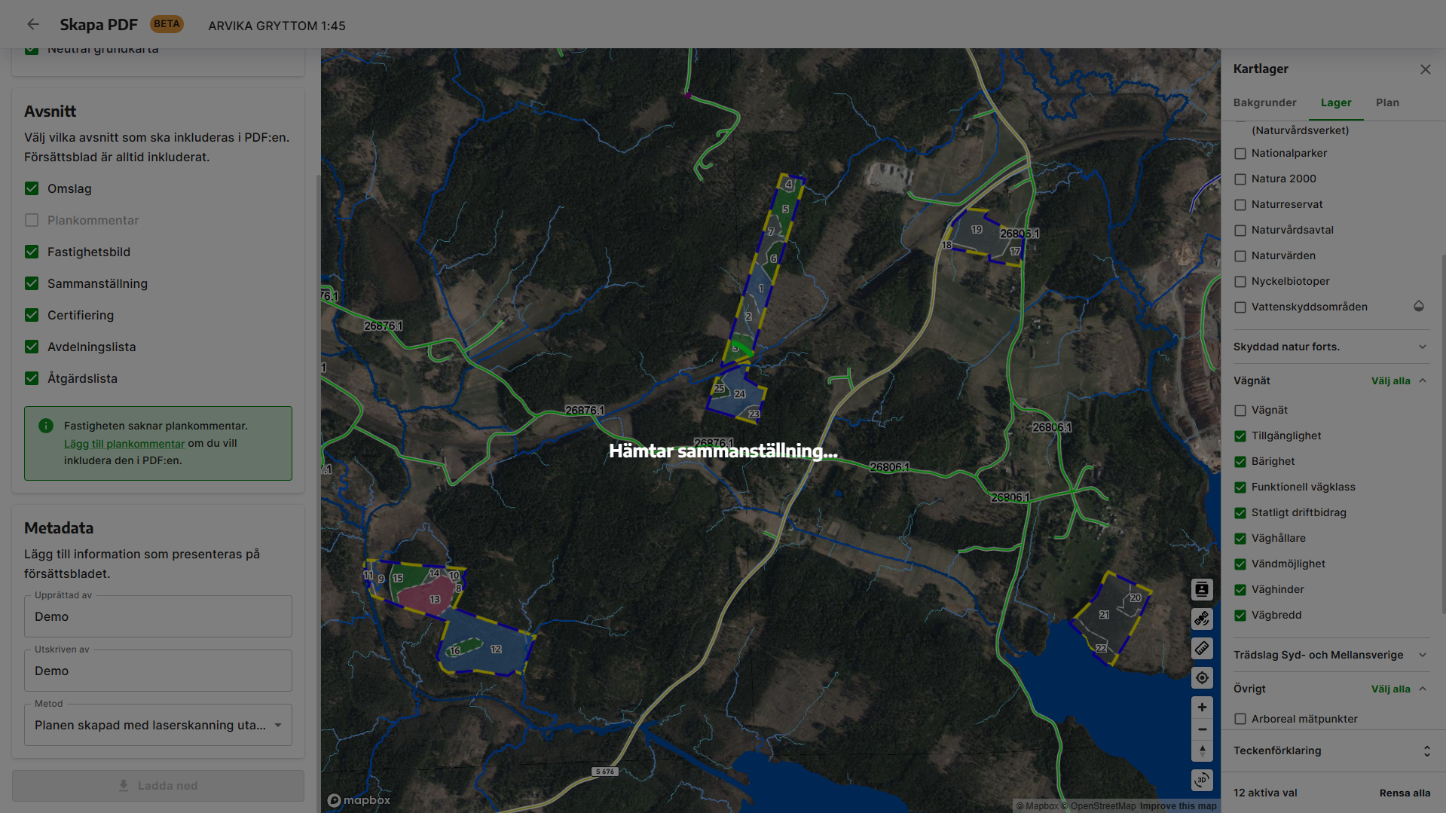Enable the Vägnät layer checkbox
The image size is (1446, 813).
coord(1240,411)
